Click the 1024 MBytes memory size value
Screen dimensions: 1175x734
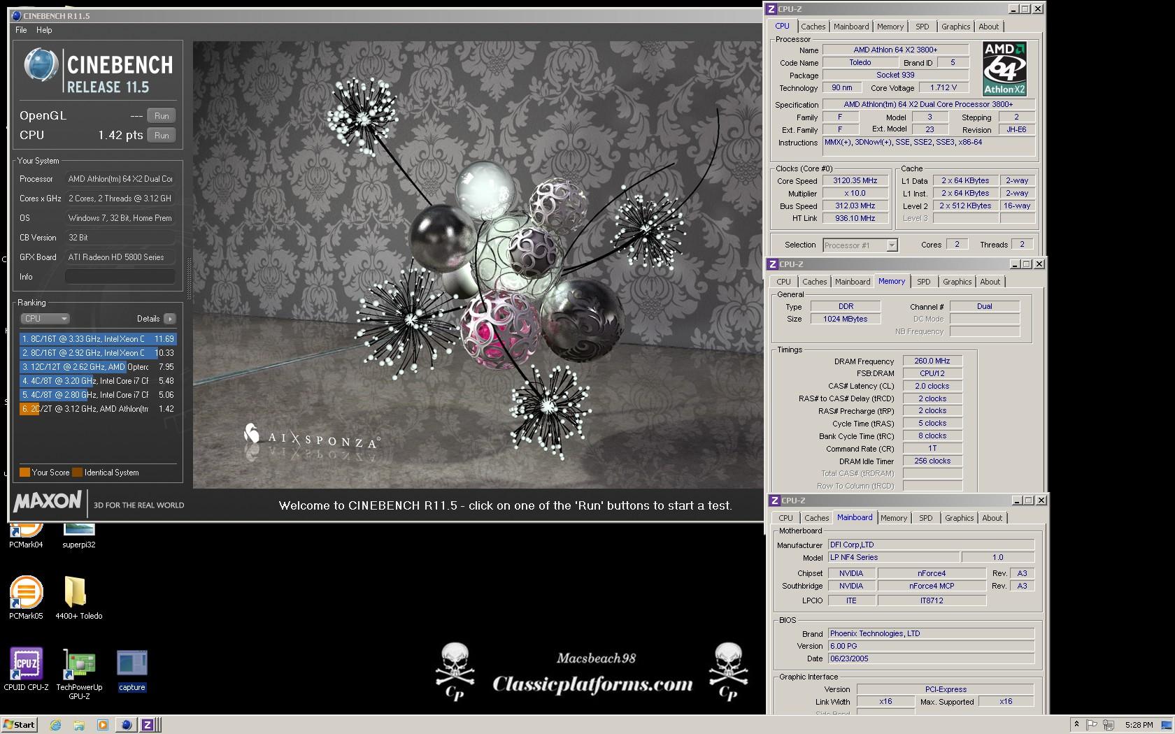click(846, 319)
